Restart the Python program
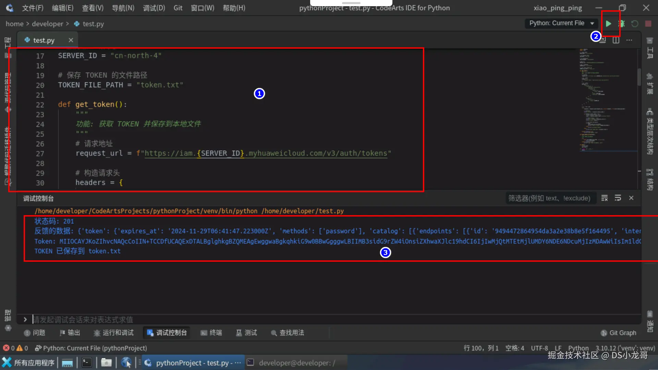Image resolution: width=658 pixels, height=370 pixels. point(635,23)
